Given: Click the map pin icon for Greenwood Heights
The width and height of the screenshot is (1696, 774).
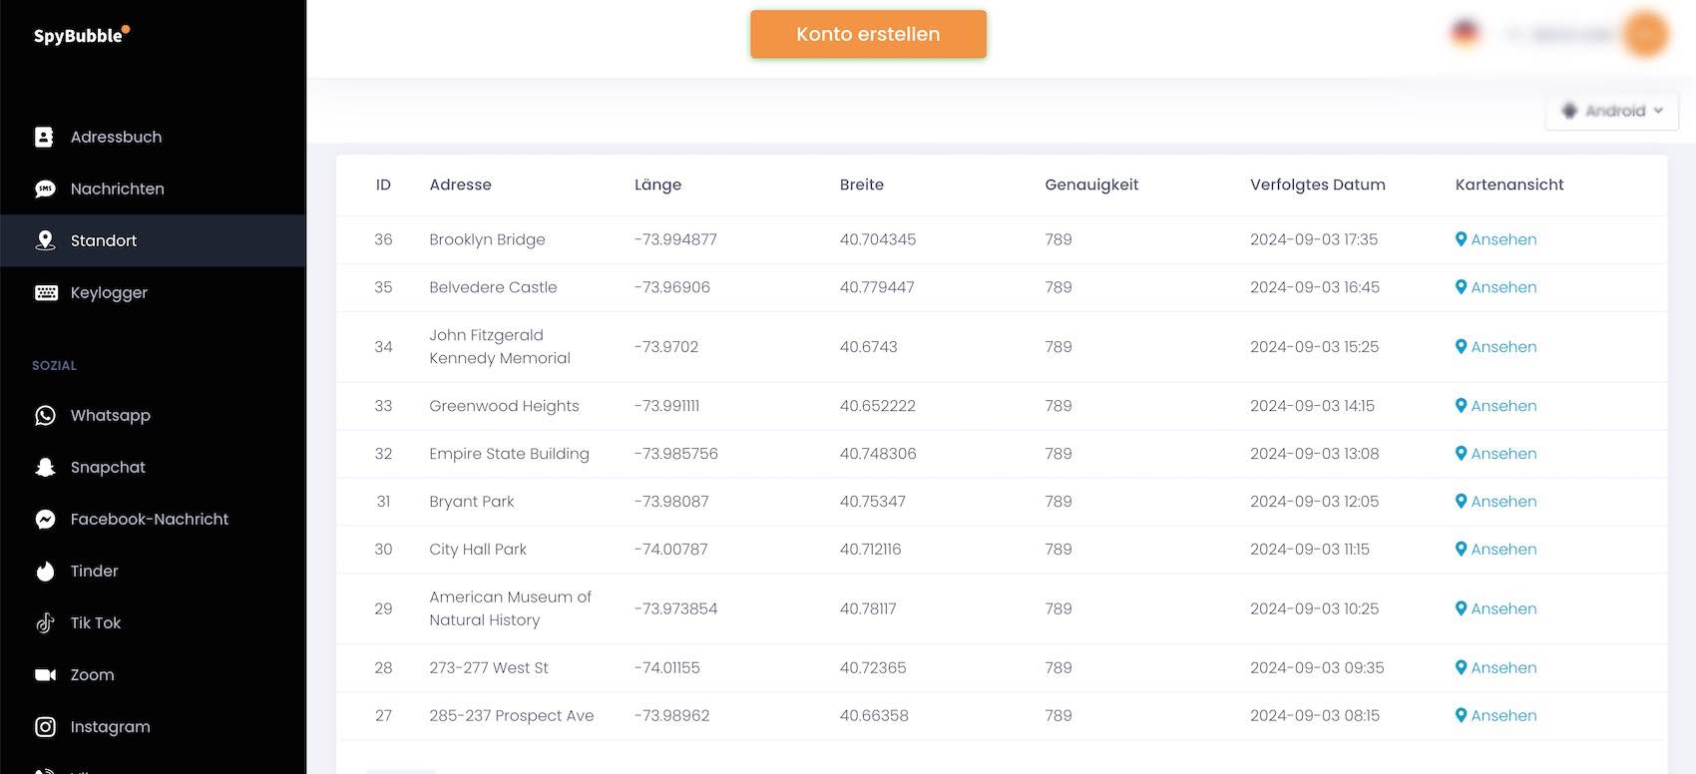Looking at the screenshot, I should click(1461, 406).
